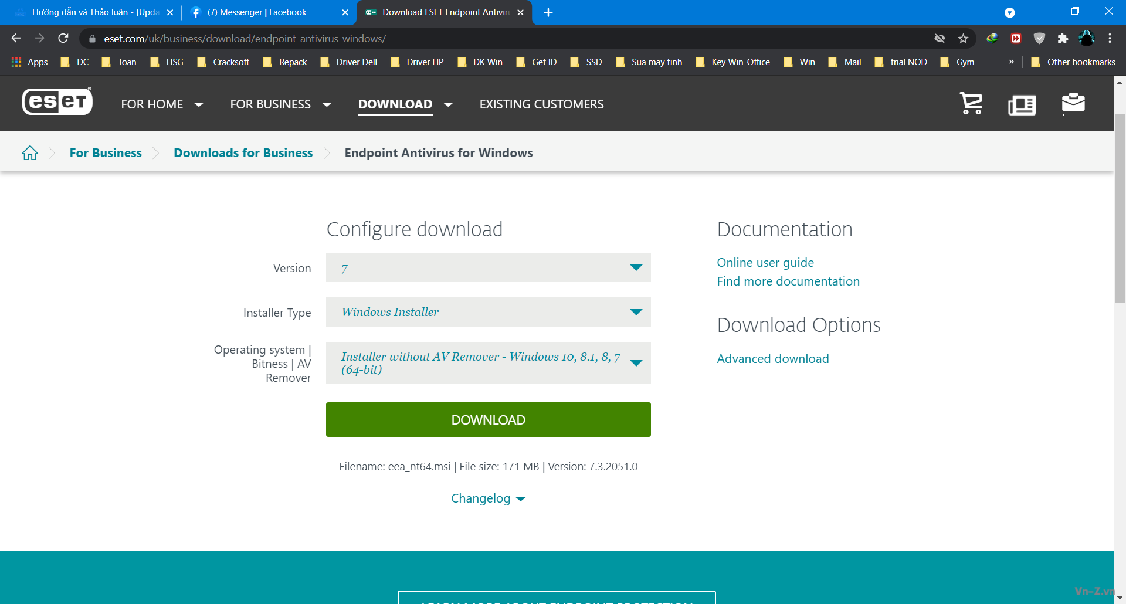Click the briefcase icon in header
The width and height of the screenshot is (1126, 604).
coord(1073,104)
